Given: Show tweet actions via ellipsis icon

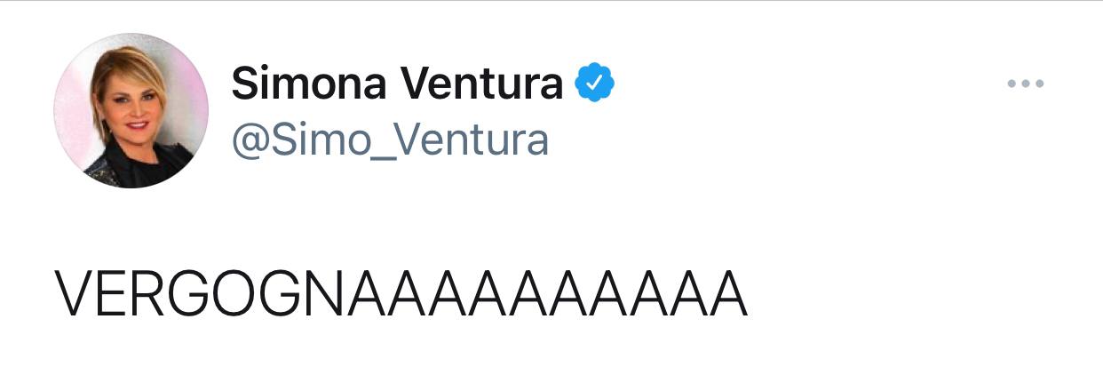Looking at the screenshot, I should [x=1026, y=84].
